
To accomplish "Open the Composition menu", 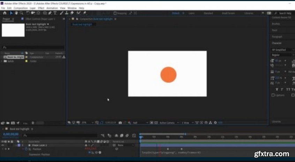I will click(21, 8).
